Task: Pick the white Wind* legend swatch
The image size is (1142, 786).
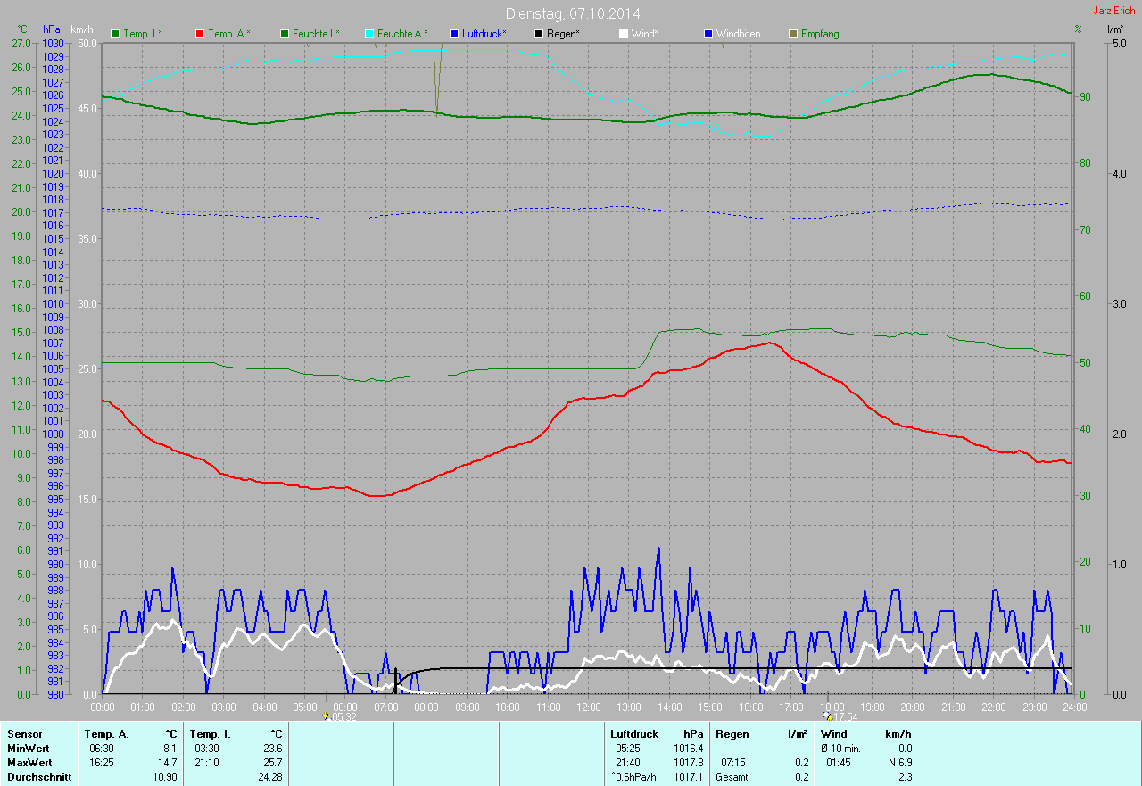Action: [x=624, y=34]
